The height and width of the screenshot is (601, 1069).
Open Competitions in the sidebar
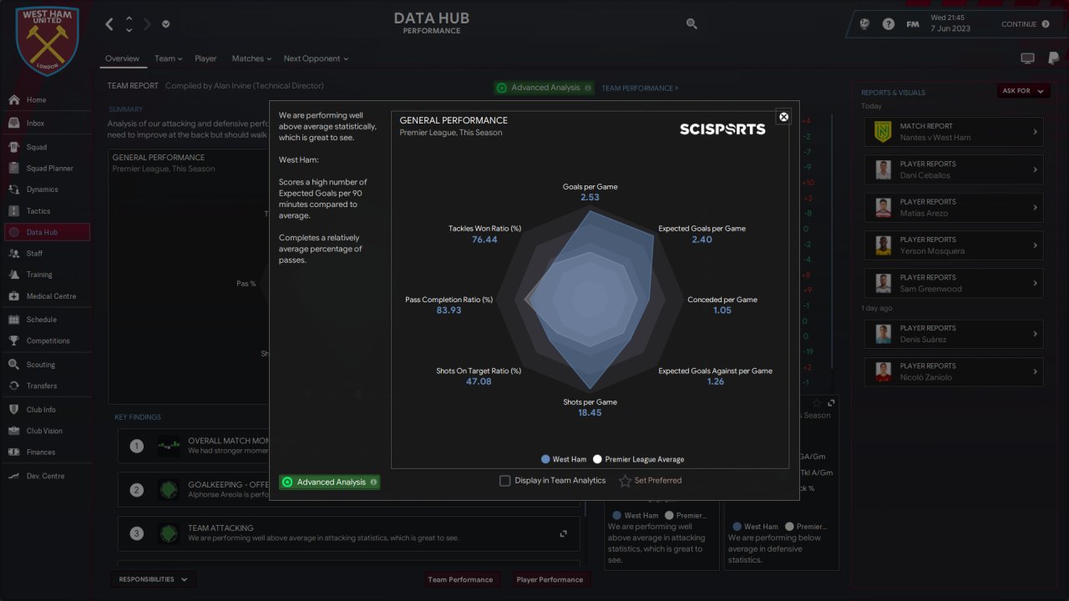(46, 341)
